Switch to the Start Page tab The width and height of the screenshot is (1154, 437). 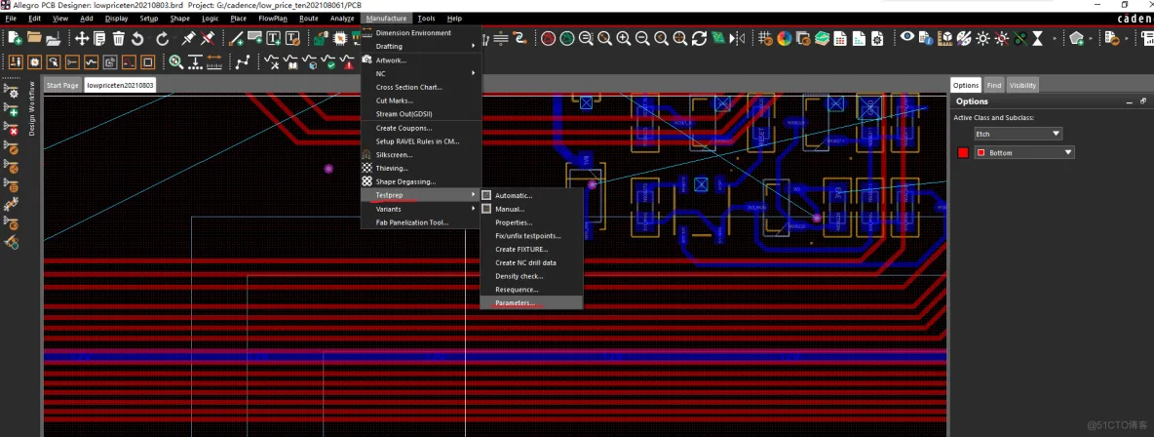pyautogui.click(x=62, y=86)
